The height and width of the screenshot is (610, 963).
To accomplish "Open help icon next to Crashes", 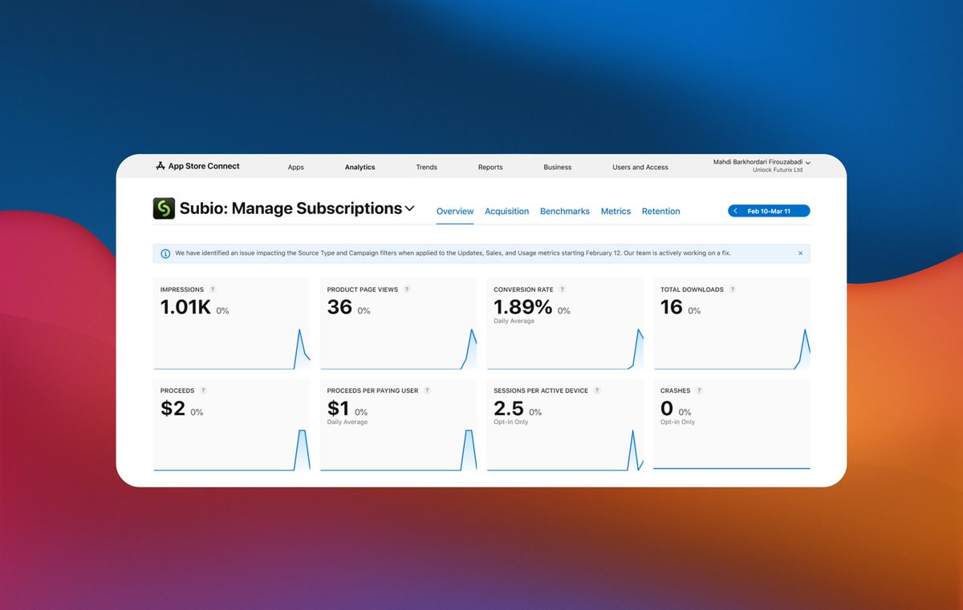I will coord(699,390).
